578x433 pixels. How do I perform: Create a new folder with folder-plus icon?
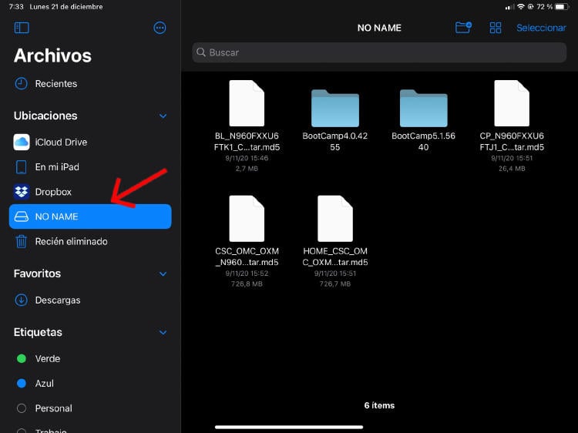pos(463,28)
